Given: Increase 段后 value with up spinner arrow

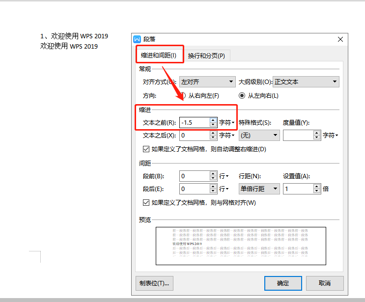Looking at the screenshot, I should (213, 187).
